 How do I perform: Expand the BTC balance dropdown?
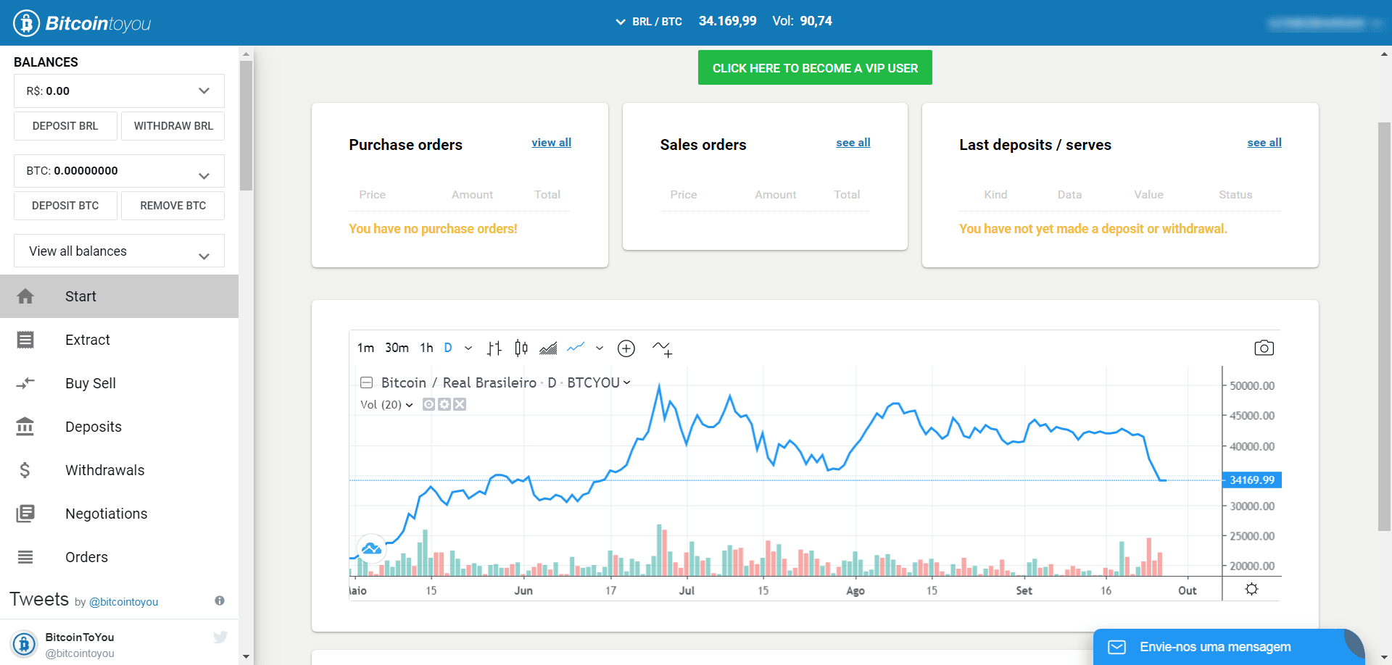point(204,176)
